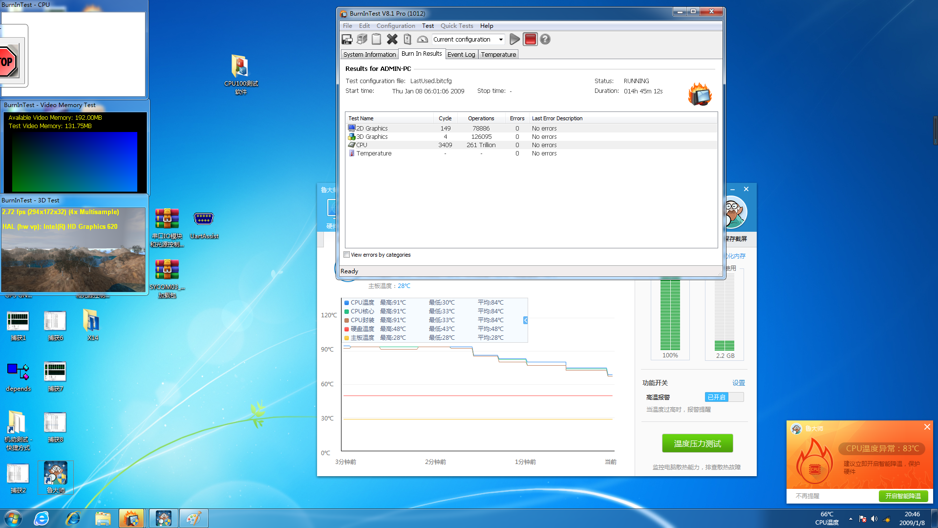Click the test duty cycles gauge icon

[423, 39]
